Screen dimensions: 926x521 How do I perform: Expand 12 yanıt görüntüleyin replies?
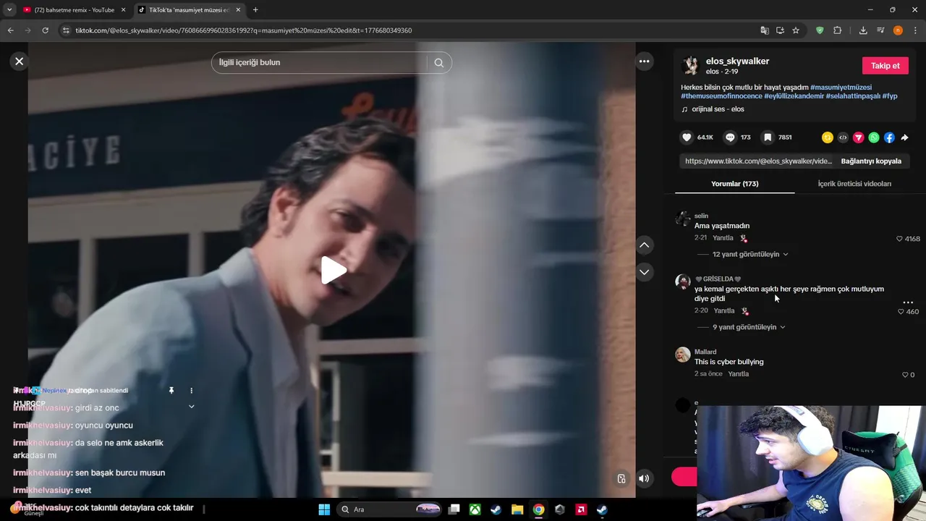749,255
